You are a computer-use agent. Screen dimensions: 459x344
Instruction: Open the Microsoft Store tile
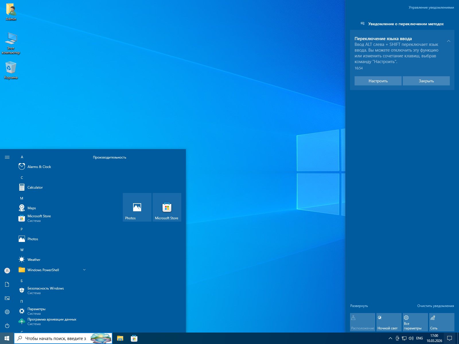(x=167, y=207)
